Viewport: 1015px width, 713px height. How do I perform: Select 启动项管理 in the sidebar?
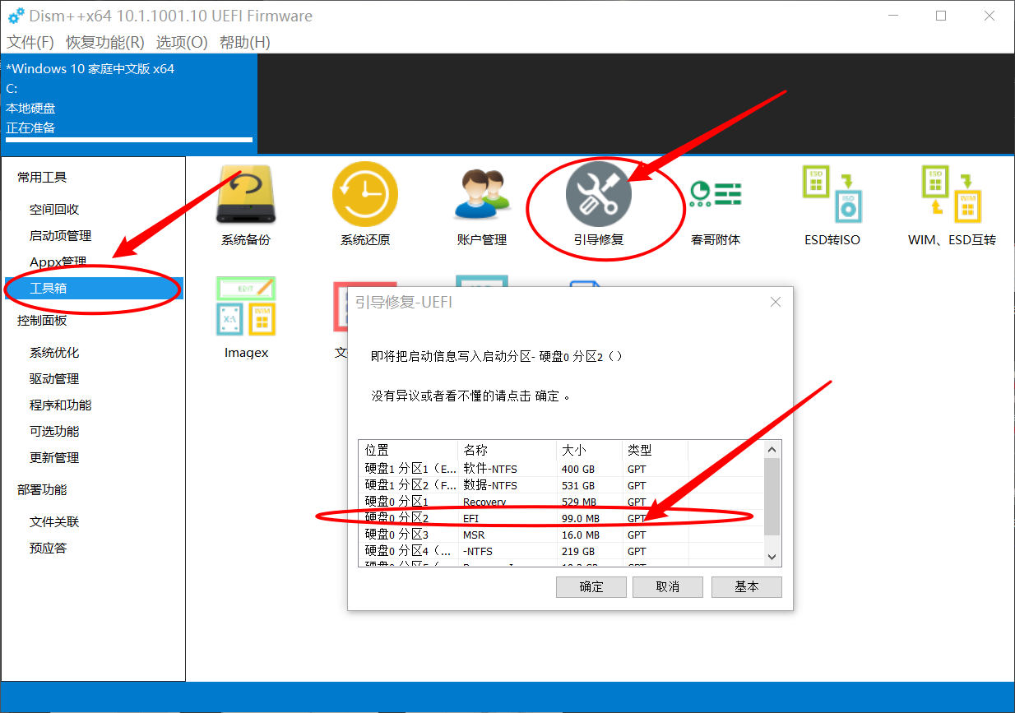60,236
